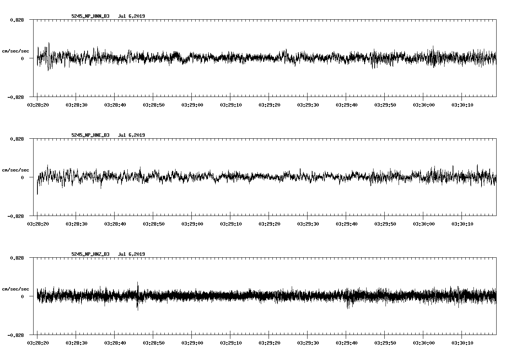Click the 03:28:20 time label under HNN plot
Viewport: 524px width, 357px height.
pyautogui.click(x=37, y=105)
